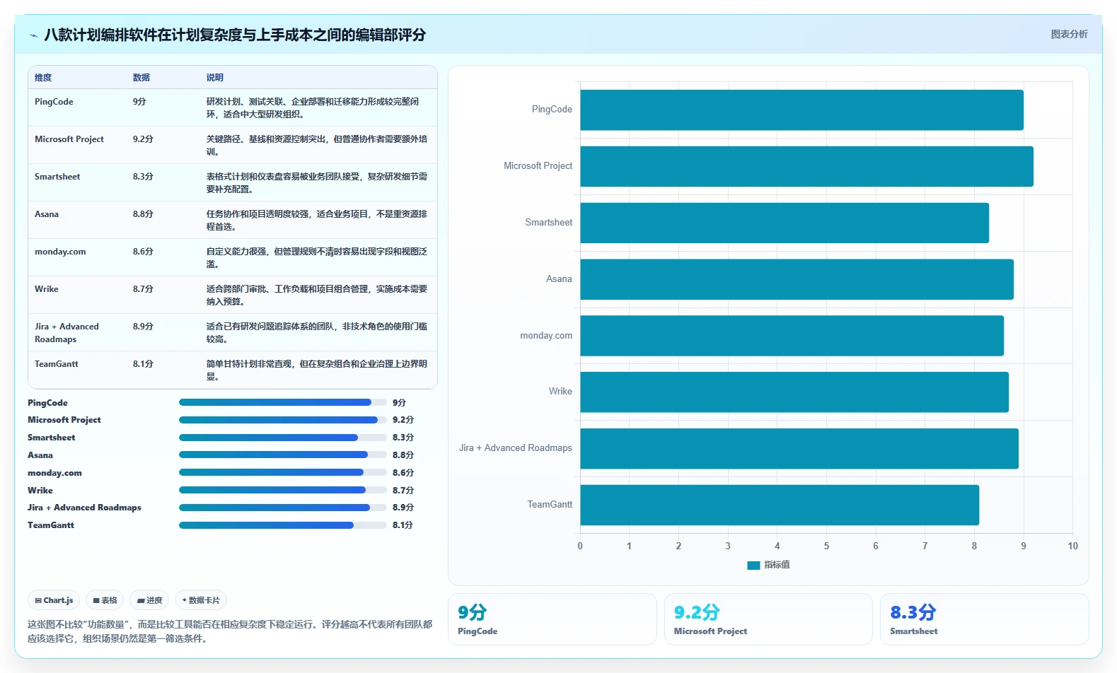Click the 9.2分 value in the table

(x=143, y=139)
